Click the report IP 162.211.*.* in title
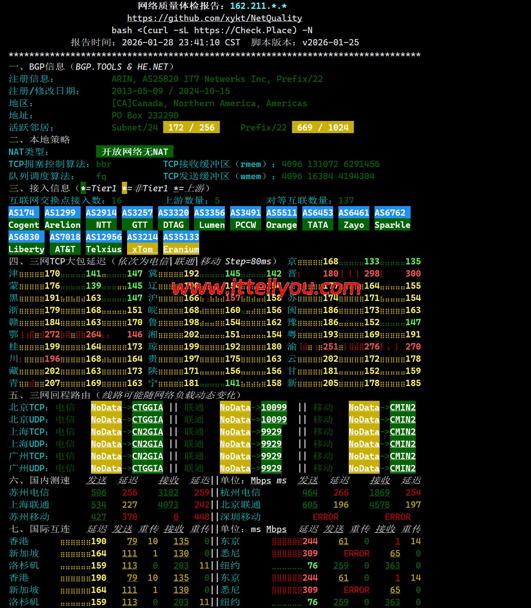Image resolution: width=531 pixels, height=608 pixels. click(258, 6)
